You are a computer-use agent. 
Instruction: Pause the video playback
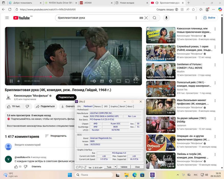tap(11, 81)
